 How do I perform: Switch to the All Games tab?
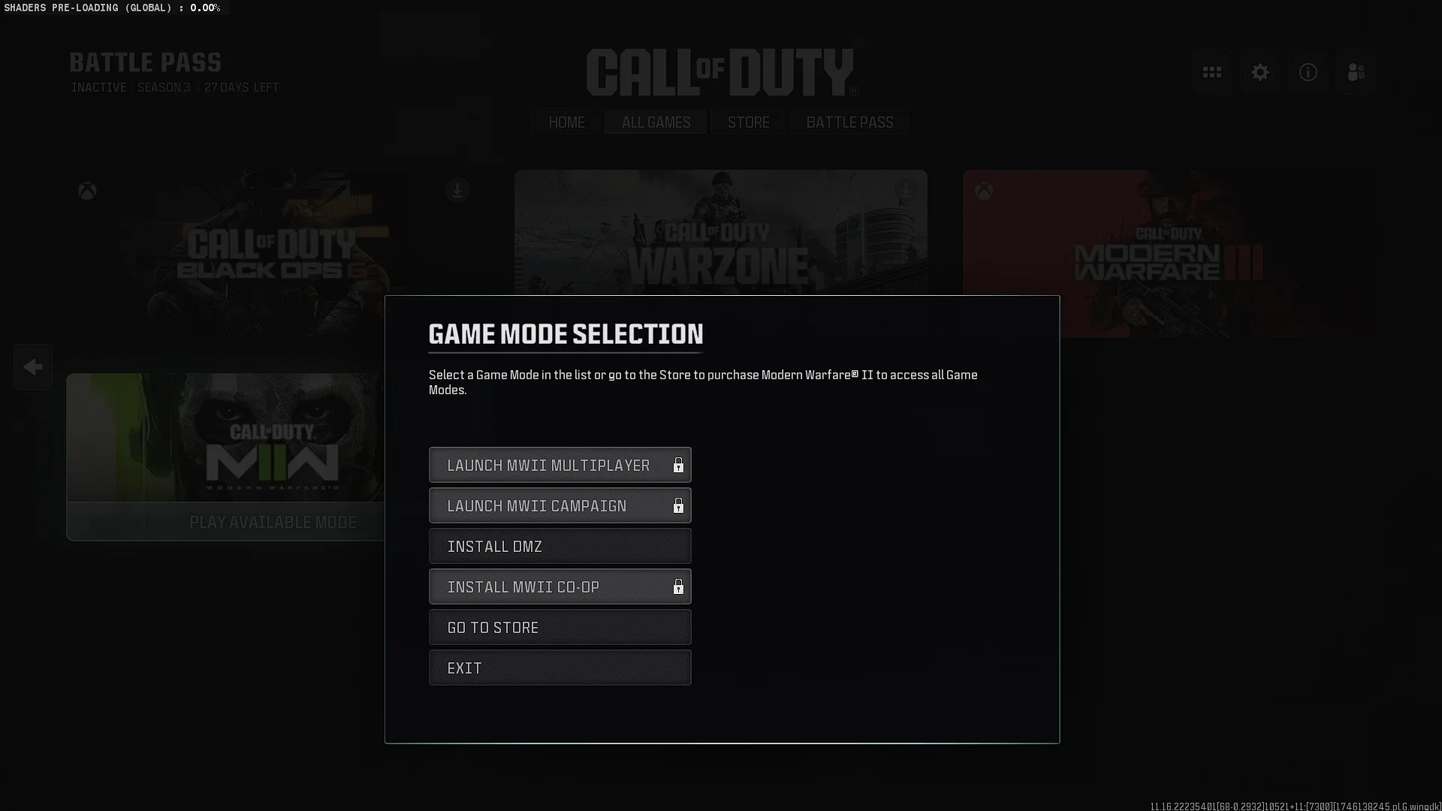pos(656,122)
